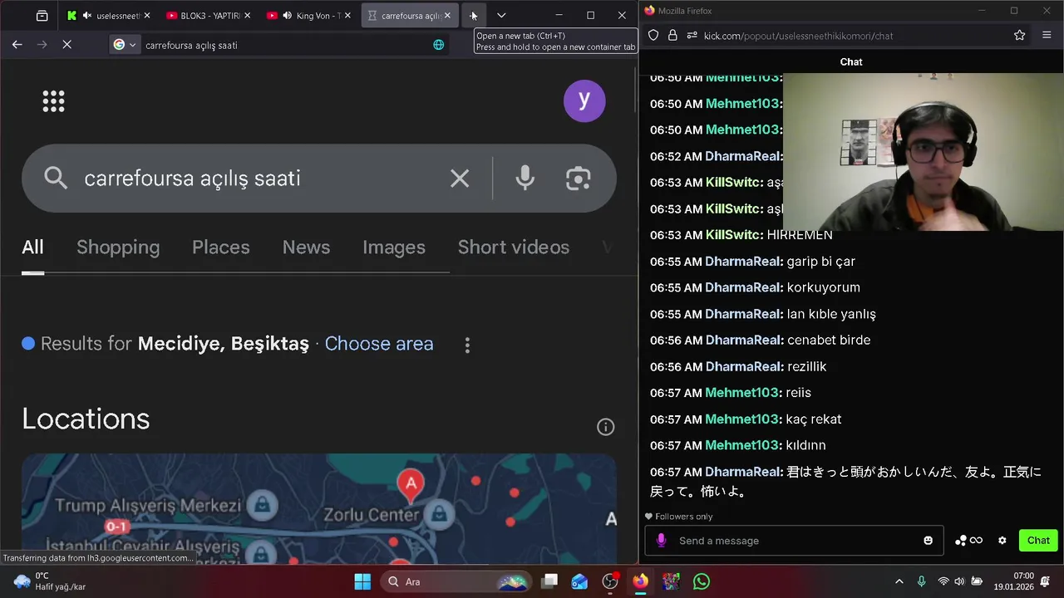Open the Firefox View recent tabs button
Screen dimensions: 1064x598
(42, 15)
